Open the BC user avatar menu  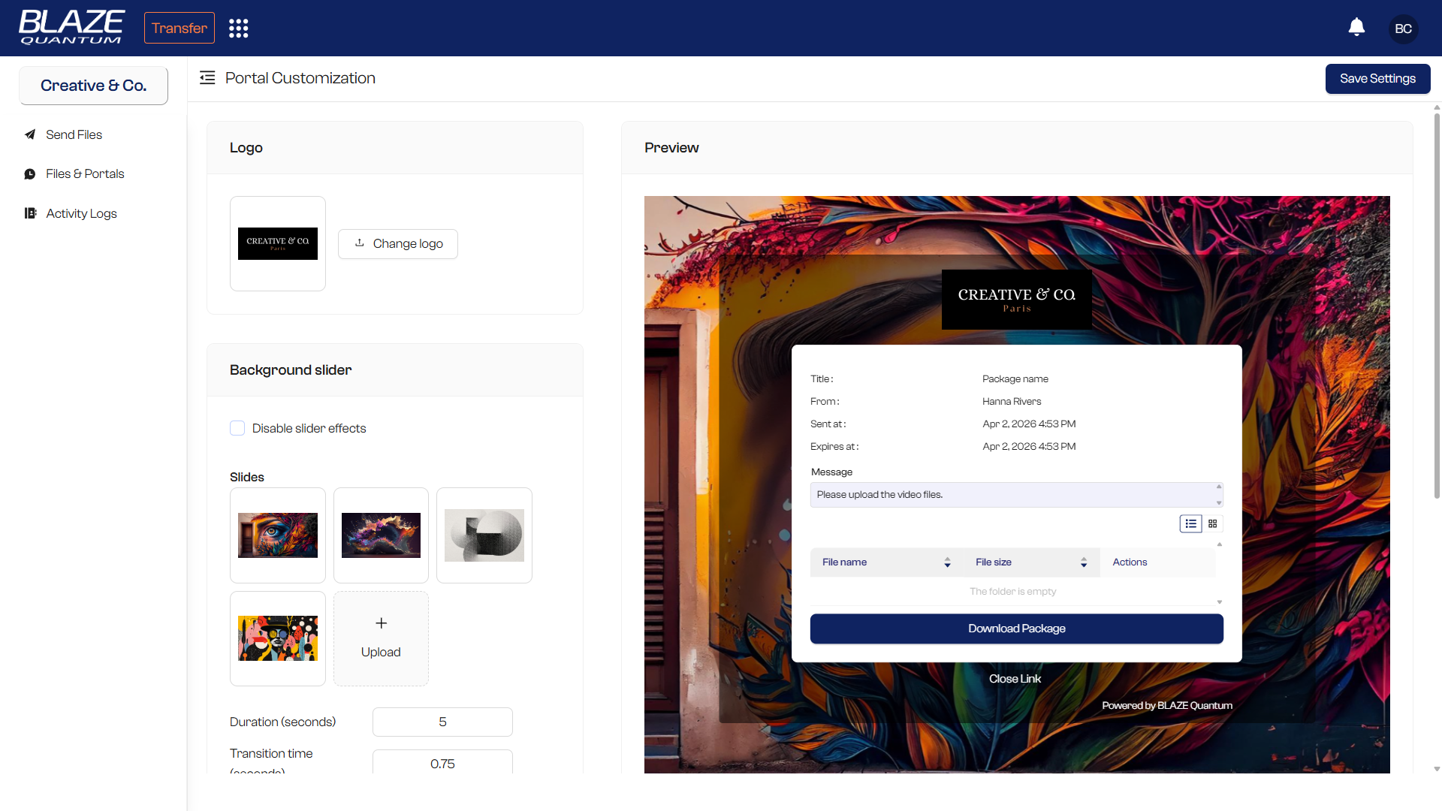1403,29
